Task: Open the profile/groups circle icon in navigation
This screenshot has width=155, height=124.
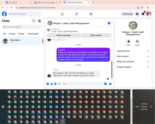Action: (x=91, y=14)
